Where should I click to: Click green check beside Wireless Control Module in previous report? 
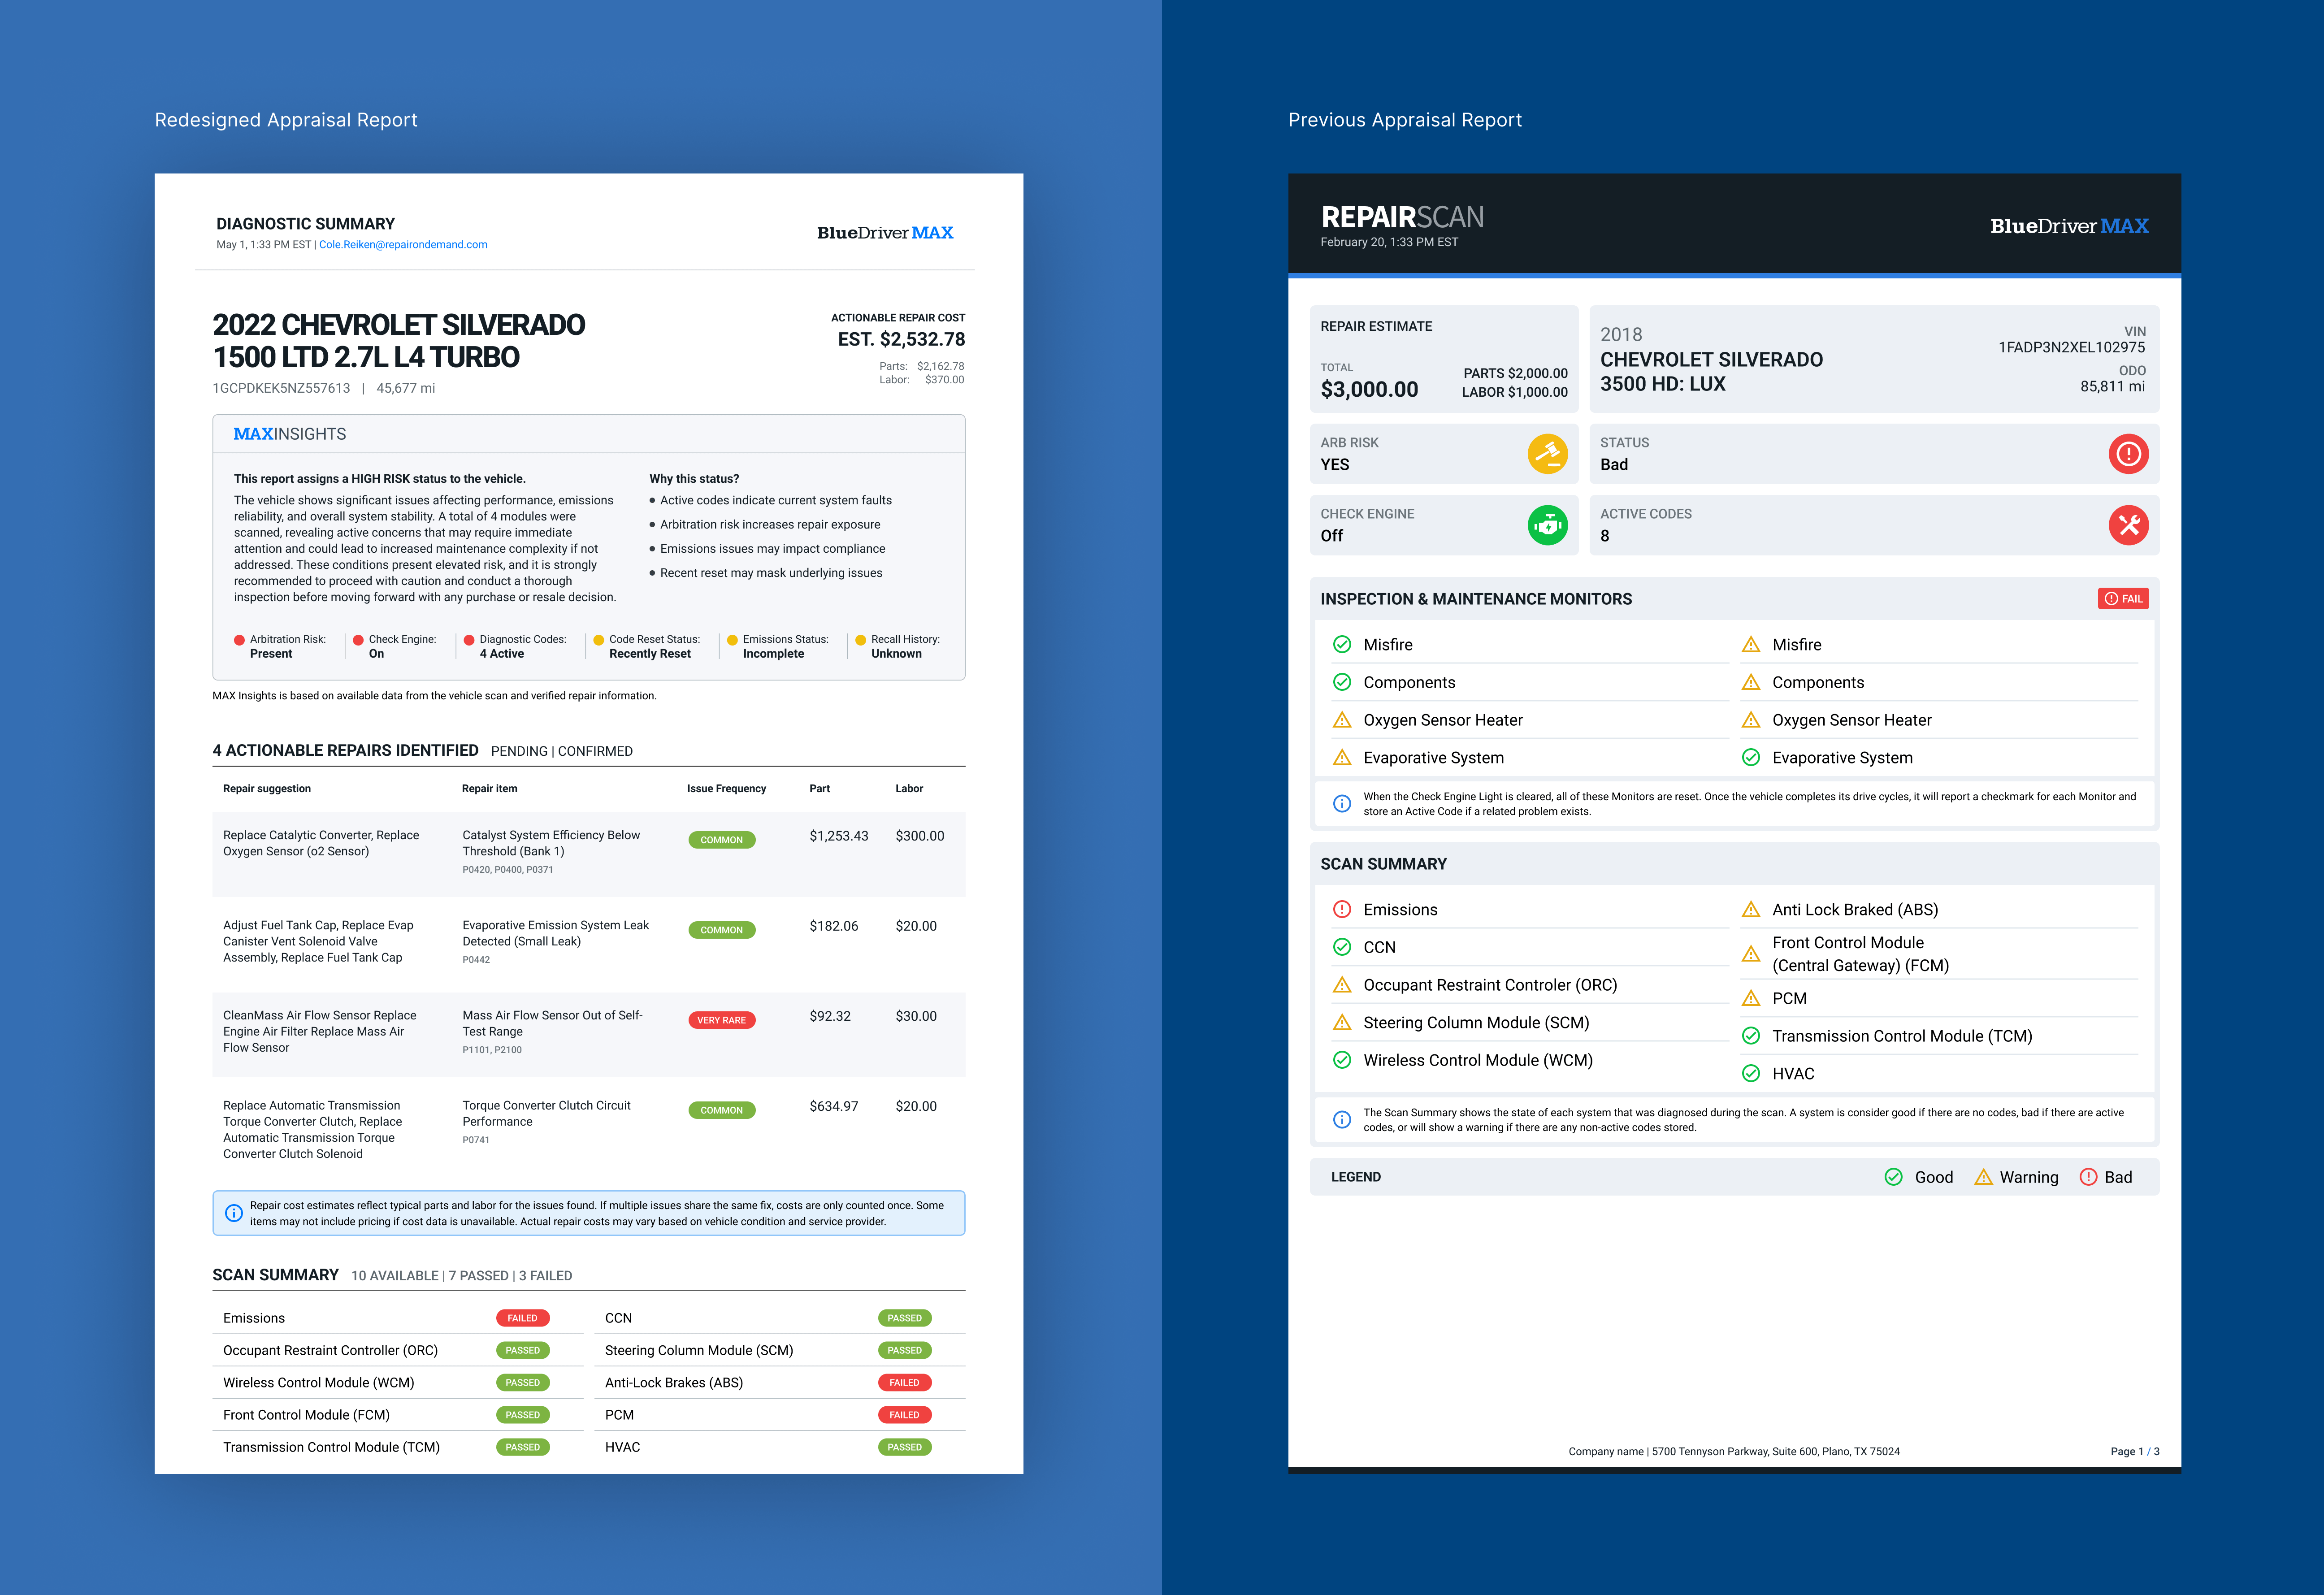click(1342, 1060)
